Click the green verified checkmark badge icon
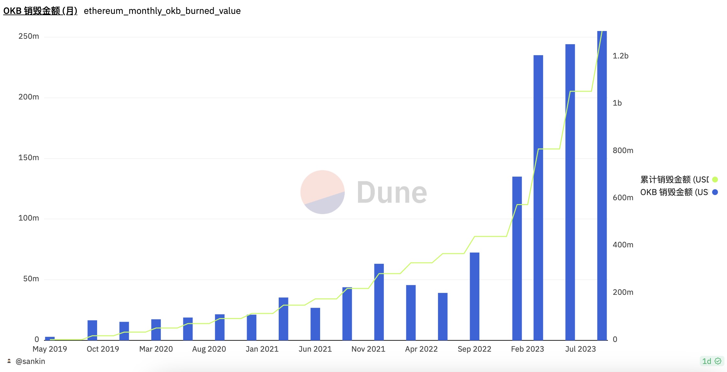The image size is (727, 372). 718,361
